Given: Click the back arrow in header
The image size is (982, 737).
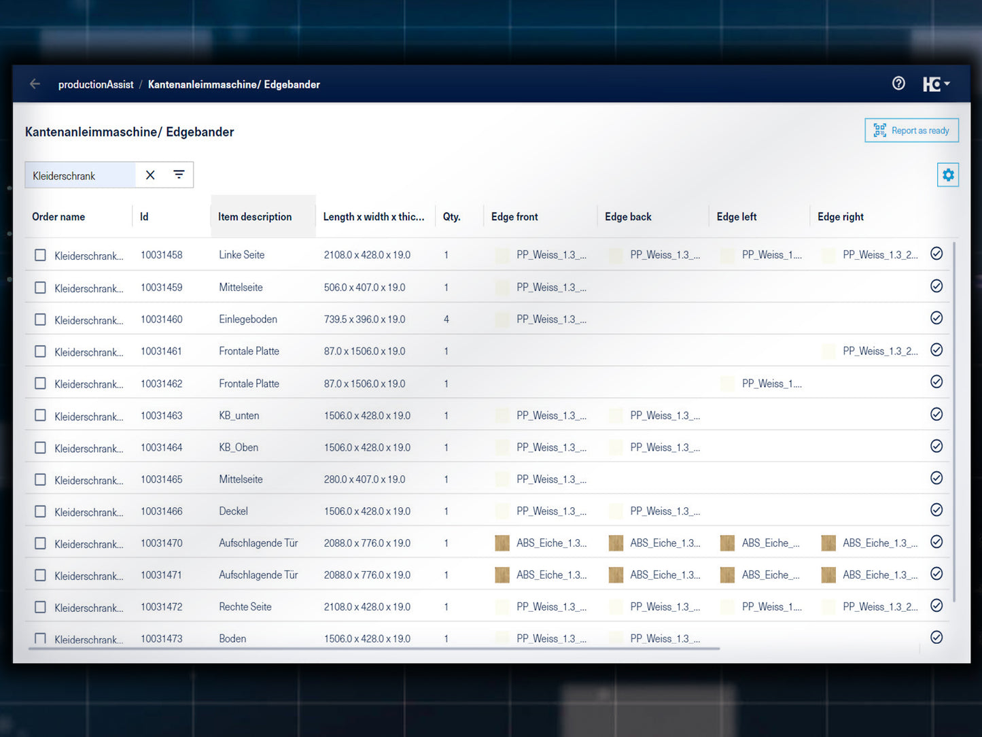Looking at the screenshot, I should tap(35, 84).
